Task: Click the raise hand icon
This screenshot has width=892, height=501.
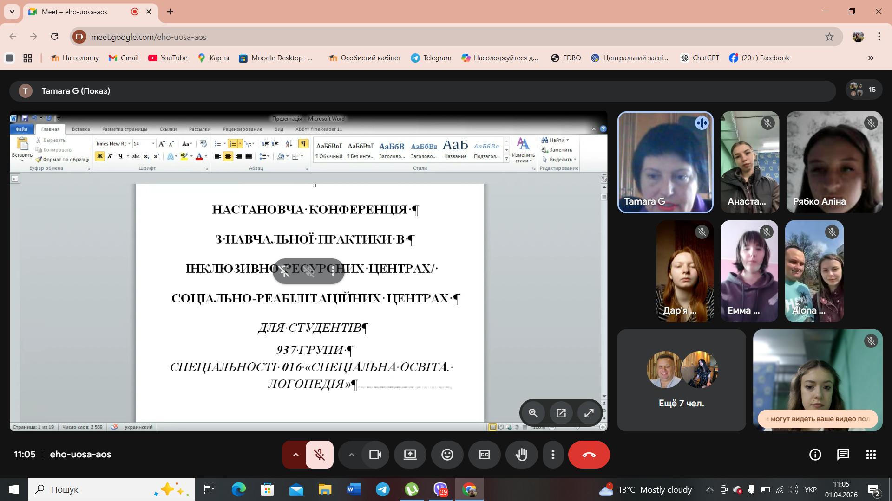Action: [x=521, y=455]
